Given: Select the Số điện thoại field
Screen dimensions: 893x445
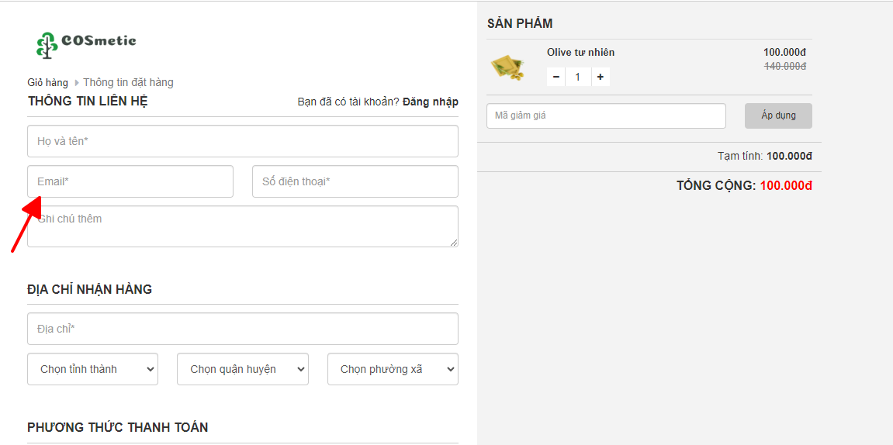Looking at the screenshot, I should coord(355,181).
